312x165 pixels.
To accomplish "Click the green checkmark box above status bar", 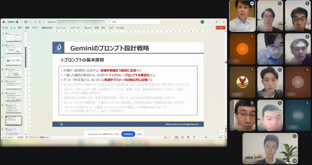I will (222, 133).
